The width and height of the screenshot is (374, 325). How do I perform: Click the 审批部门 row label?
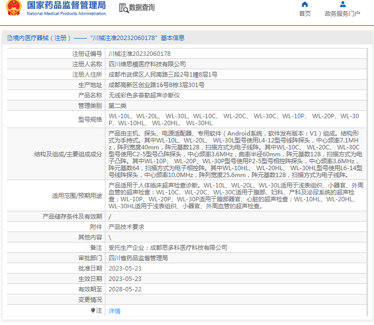click(x=90, y=258)
